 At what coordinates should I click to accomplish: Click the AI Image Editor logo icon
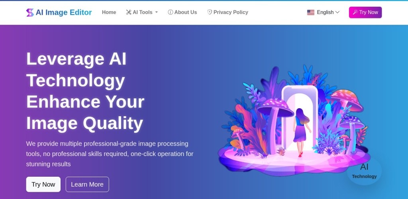click(30, 12)
